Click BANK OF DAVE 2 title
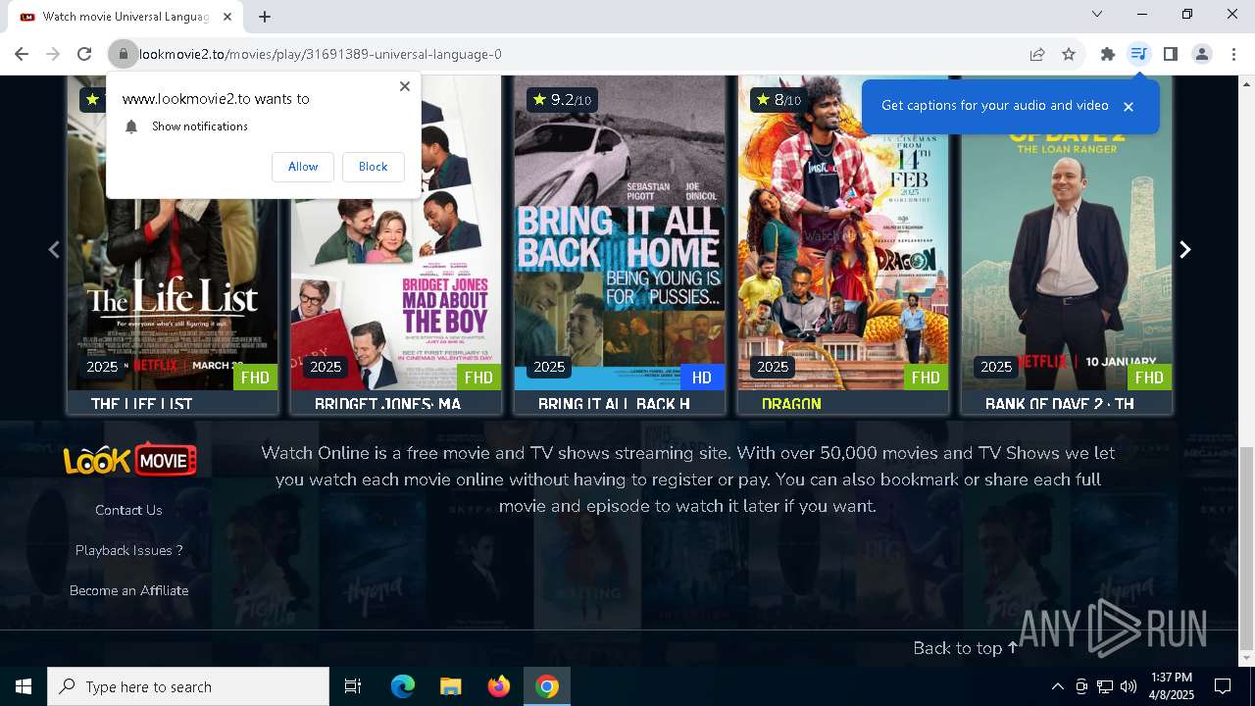The image size is (1255, 706). [x=1060, y=404]
